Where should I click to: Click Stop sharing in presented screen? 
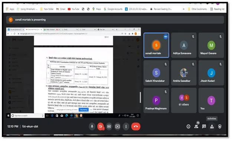coord(84,109)
